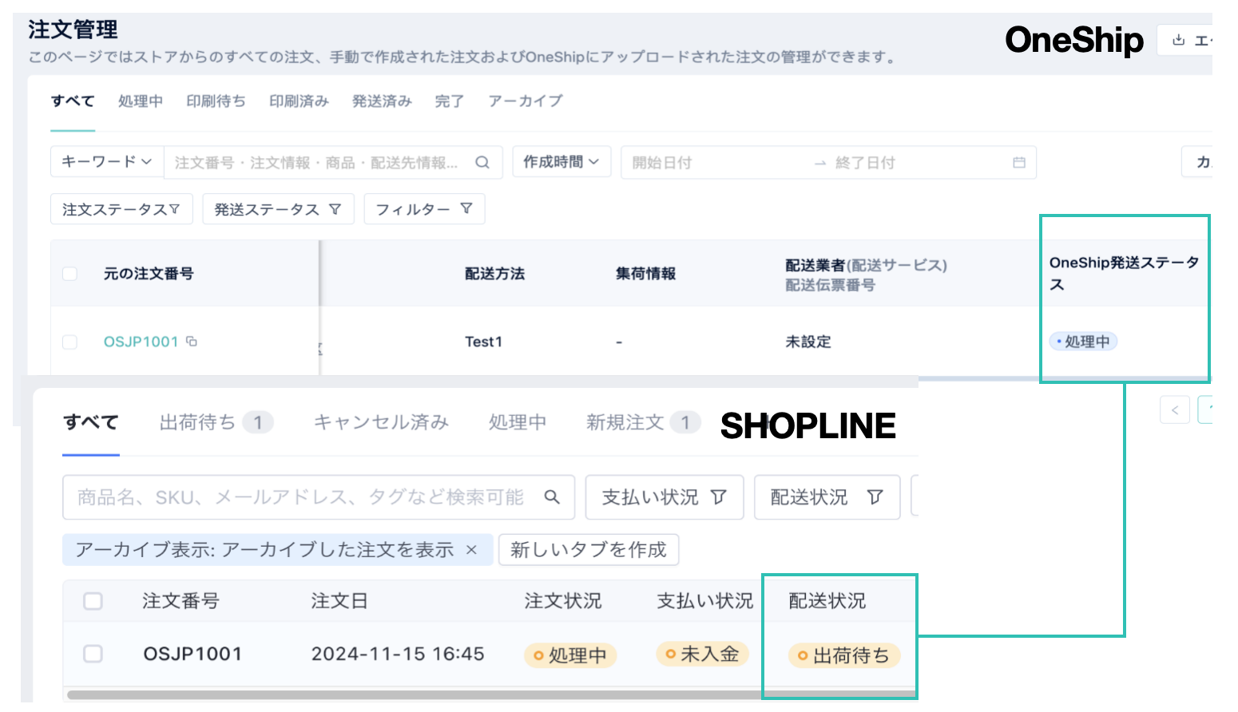Click the 元の注文番号 column header
The height and width of the screenshot is (712, 1238).
[149, 274]
